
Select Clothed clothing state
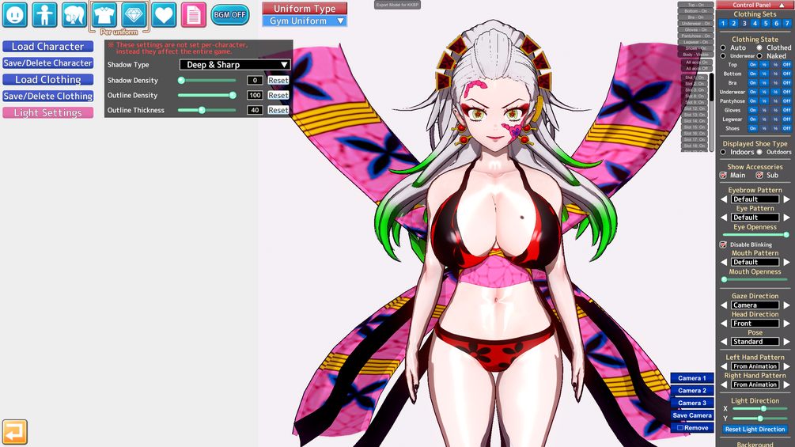pyautogui.click(x=759, y=47)
